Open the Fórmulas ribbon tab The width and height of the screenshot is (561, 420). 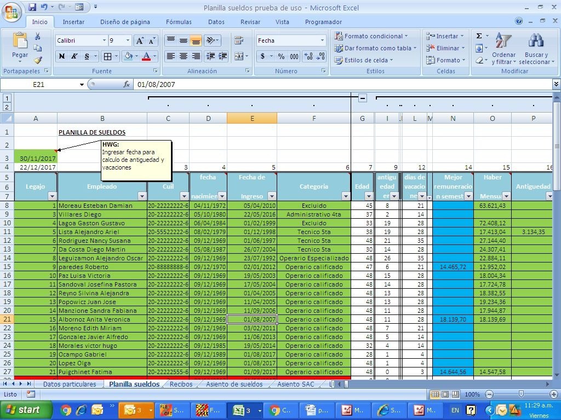click(x=179, y=22)
